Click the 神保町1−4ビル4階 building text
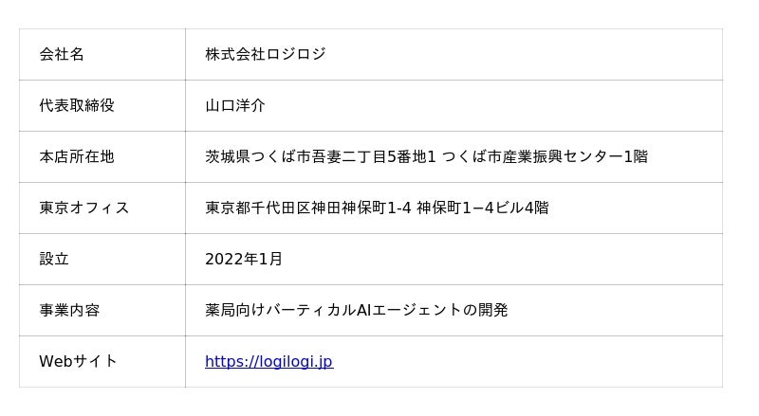Image resolution: width=759 pixels, height=416 pixels. [x=482, y=208]
